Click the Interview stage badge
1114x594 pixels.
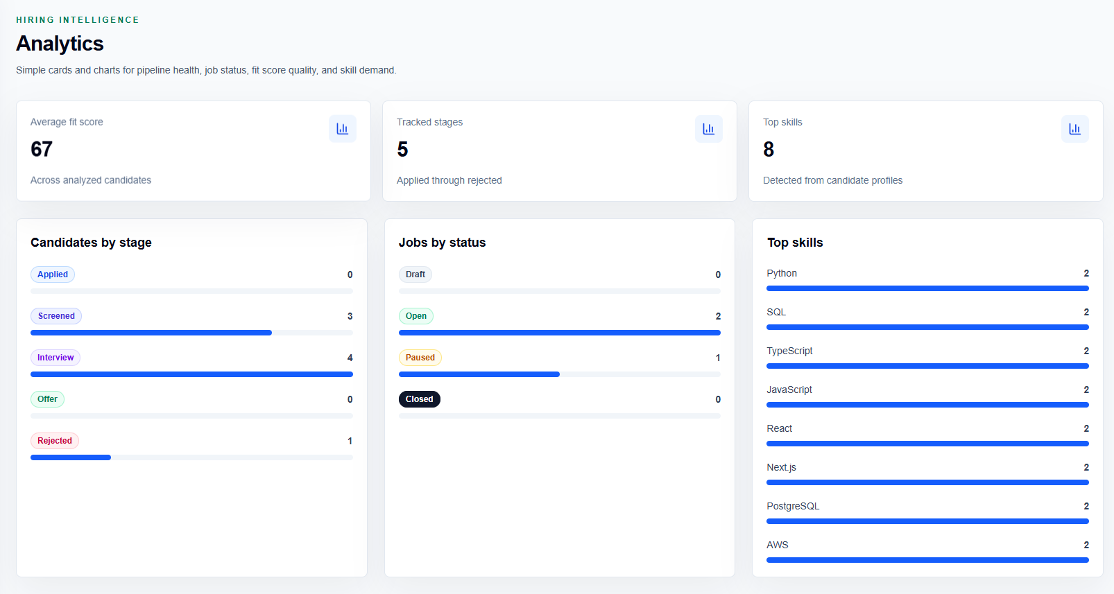55,358
